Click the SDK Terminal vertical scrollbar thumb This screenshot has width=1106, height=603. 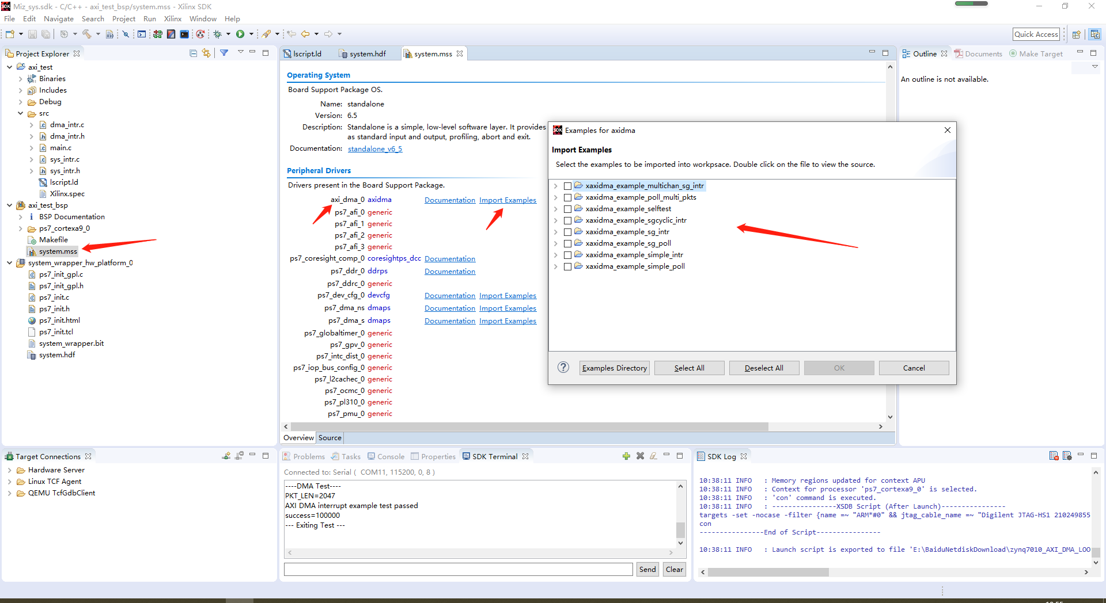point(680,530)
